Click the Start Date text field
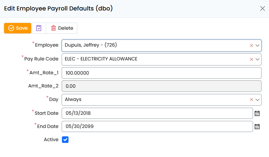Screen dimensions: 269x157 tap(157, 113)
